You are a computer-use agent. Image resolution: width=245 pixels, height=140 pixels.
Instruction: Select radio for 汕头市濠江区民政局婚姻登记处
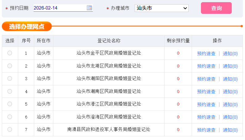click(x=10, y=104)
